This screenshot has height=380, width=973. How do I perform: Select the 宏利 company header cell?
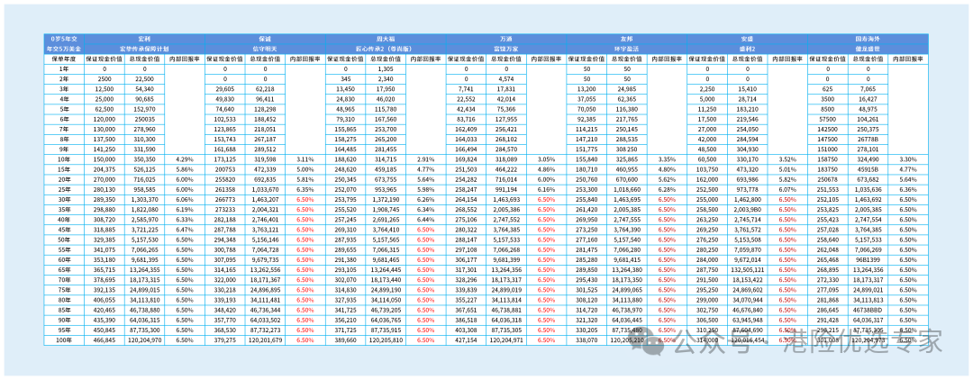(x=144, y=39)
